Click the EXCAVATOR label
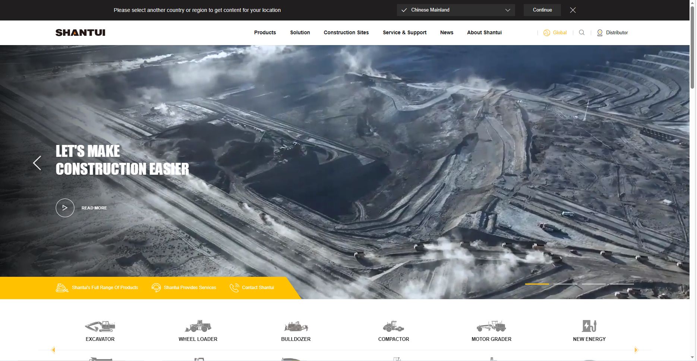 (x=100, y=339)
